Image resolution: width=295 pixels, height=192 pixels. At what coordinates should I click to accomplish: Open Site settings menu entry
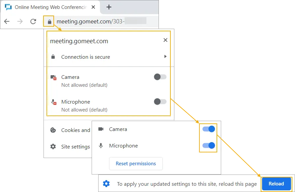coord(75,146)
